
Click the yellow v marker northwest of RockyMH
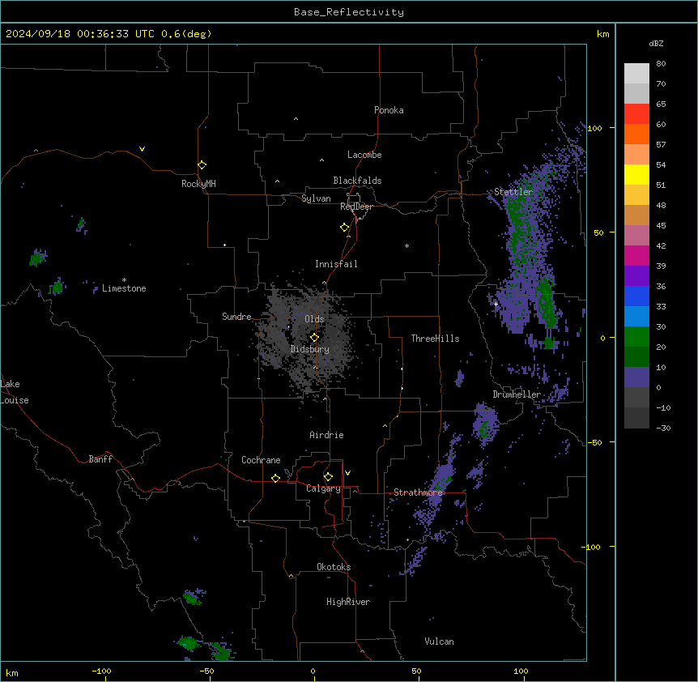pos(142,149)
